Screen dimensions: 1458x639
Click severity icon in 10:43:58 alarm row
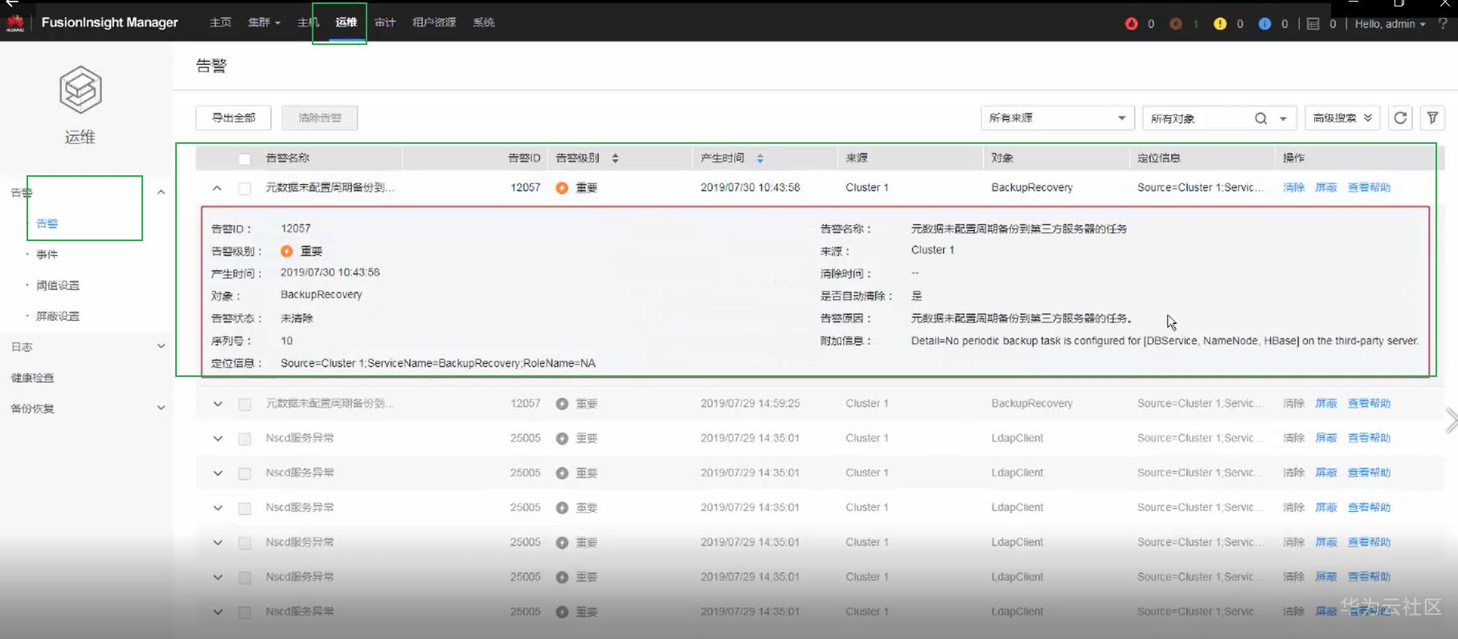point(562,188)
